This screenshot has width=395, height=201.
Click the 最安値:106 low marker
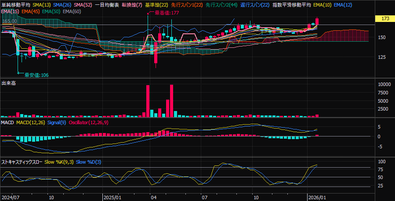pos(35,75)
